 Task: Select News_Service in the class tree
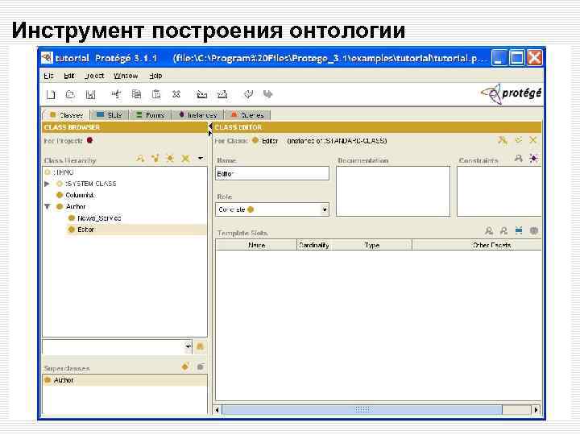95,218
